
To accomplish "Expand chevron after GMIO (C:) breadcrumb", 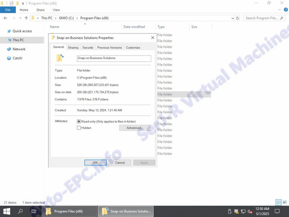I will tap(77, 18).
